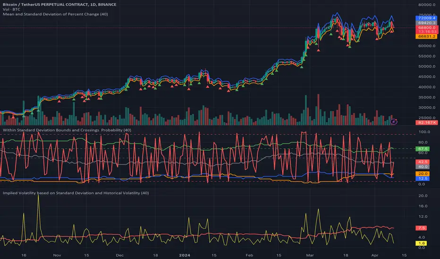The image size is (440, 259).
Task: Click the blue 72009.4 price label
Action: coord(426,18)
